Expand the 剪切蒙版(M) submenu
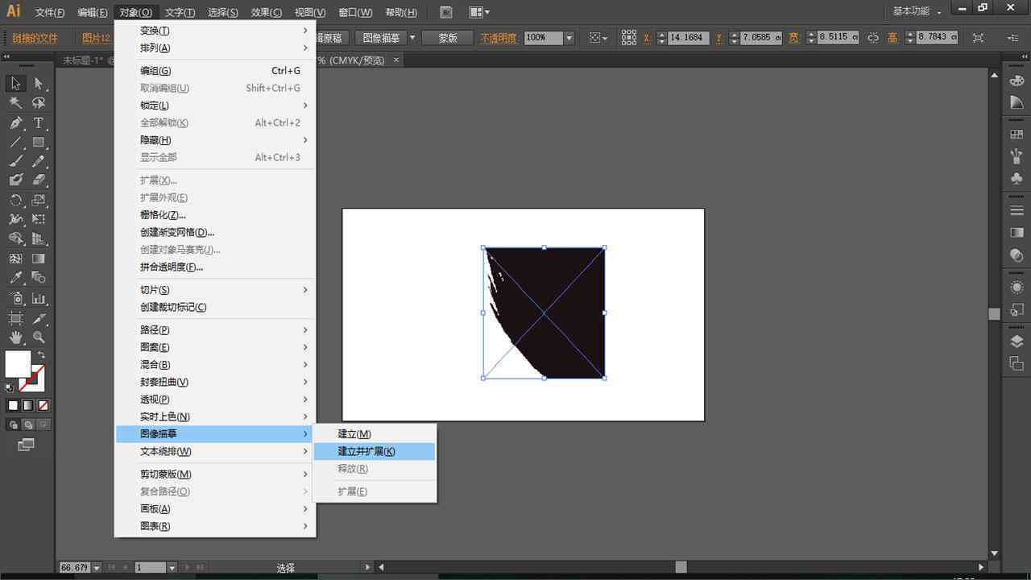The image size is (1031, 580). [215, 474]
